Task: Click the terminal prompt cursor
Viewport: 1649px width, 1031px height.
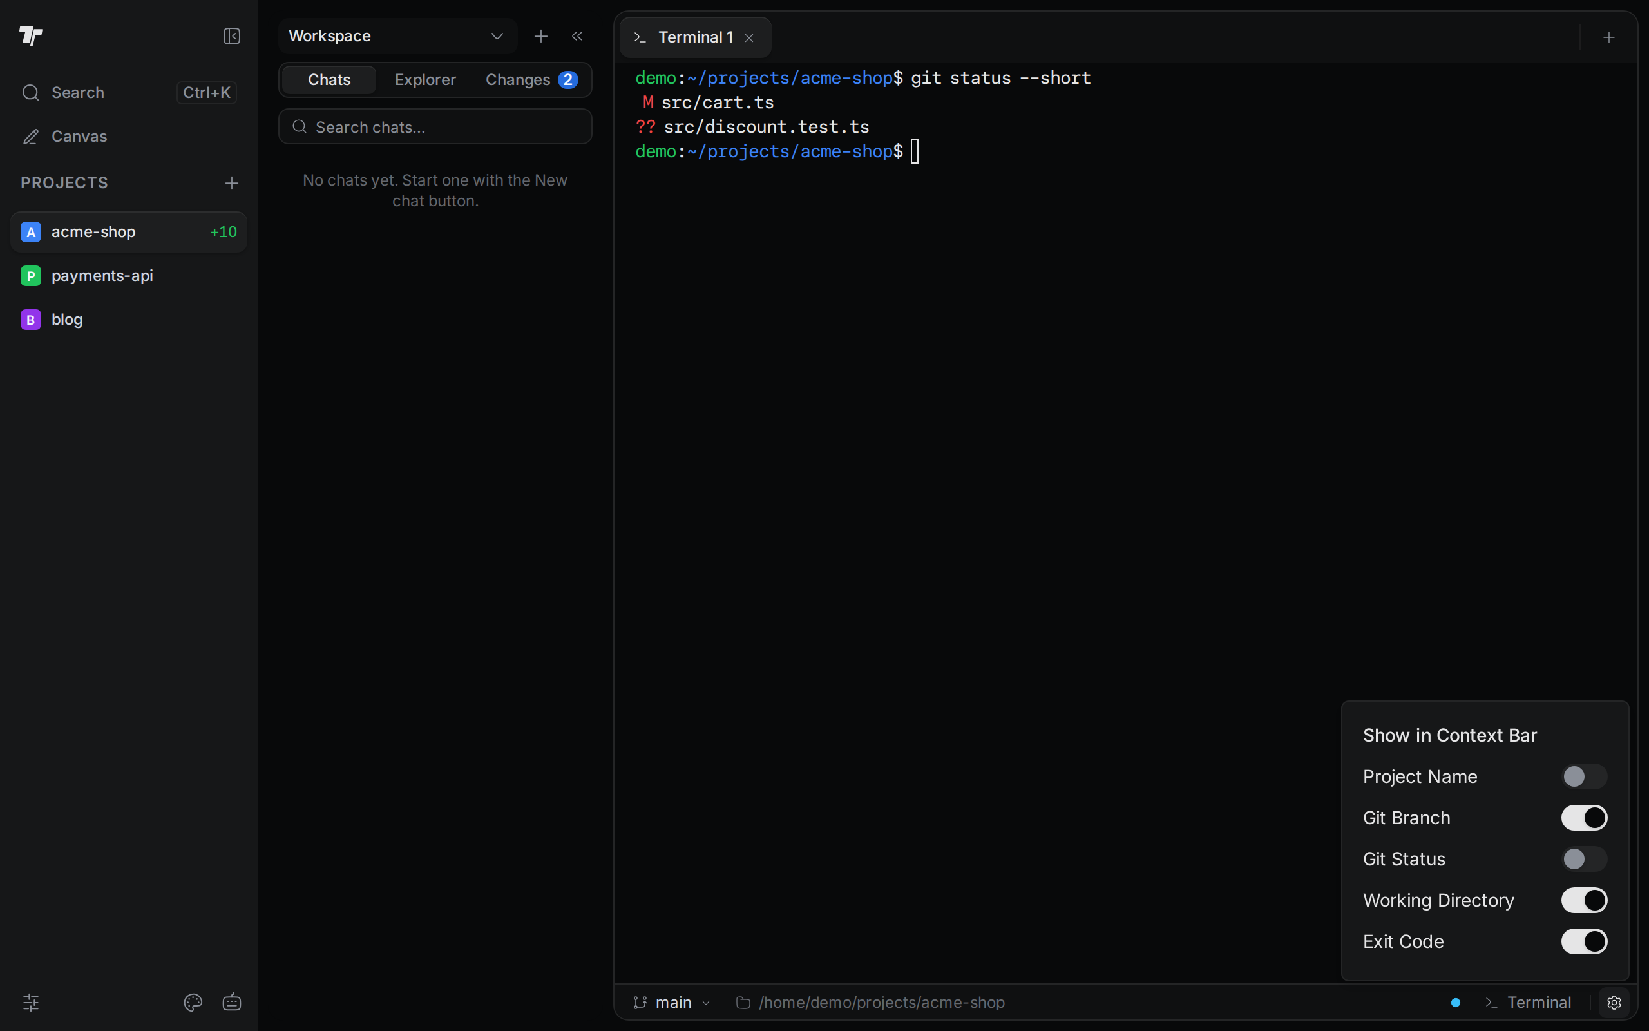Action: coord(915,151)
